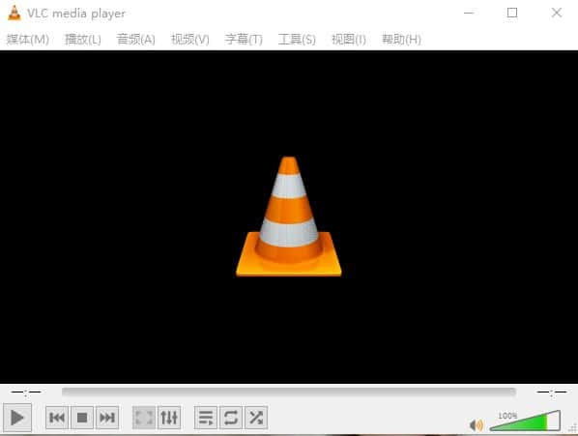Open the 音频(A) menu
This screenshot has width=578, height=436.
(136, 39)
